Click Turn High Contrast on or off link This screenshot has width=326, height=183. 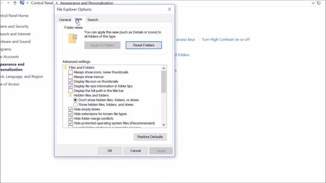point(226,40)
